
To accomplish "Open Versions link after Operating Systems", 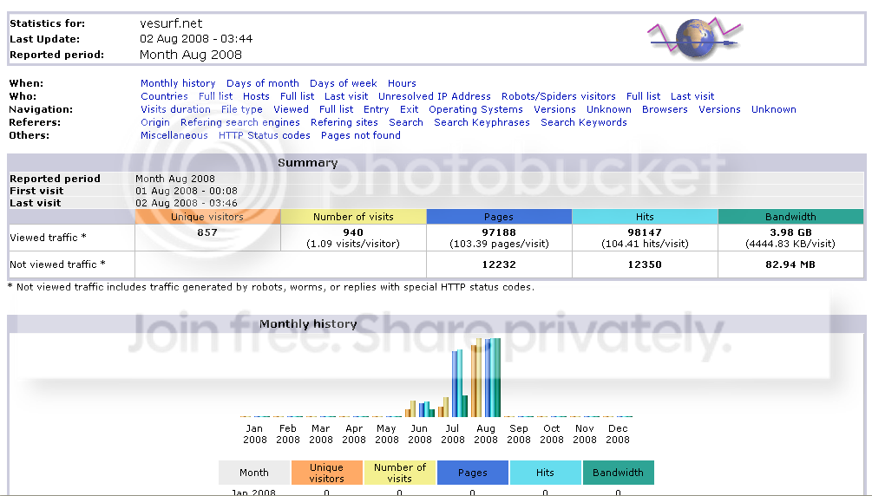I will point(554,109).
